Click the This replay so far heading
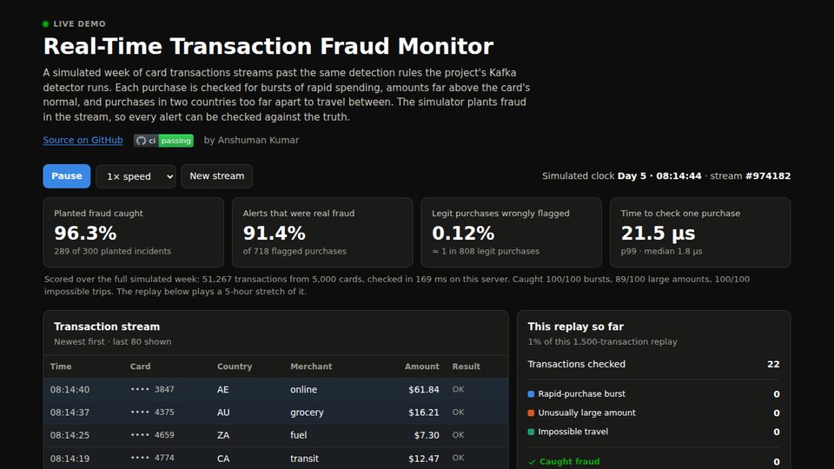Image resolution: width=834 pixels, height=469 pixels. pos(575,327)
